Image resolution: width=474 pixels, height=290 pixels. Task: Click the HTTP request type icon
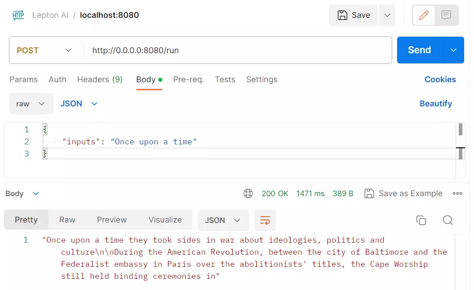[x=18, y=15]
